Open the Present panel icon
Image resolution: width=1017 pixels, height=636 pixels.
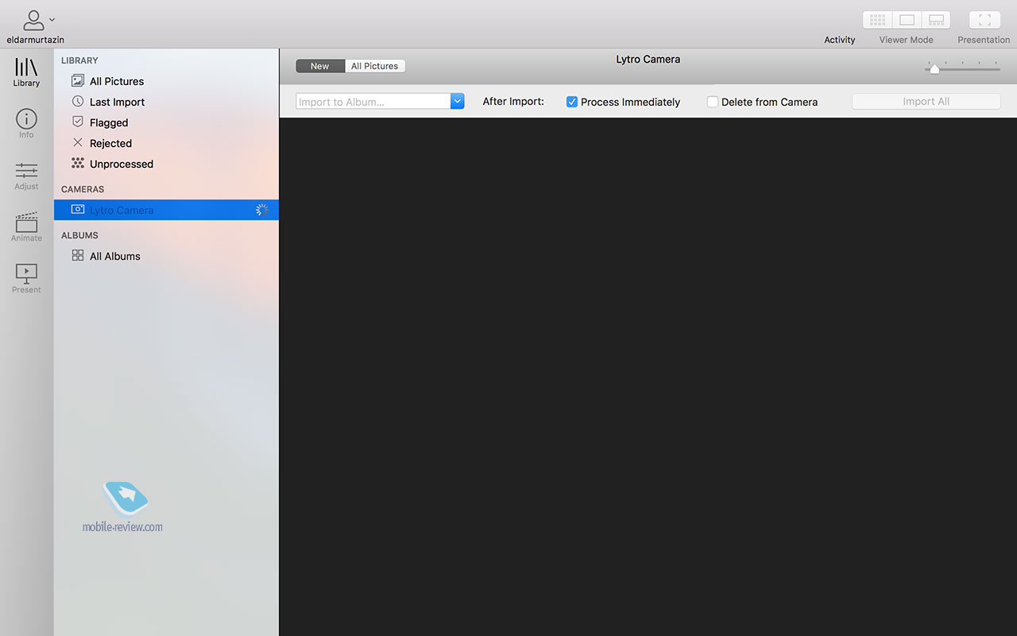click(x=26, y=279)
